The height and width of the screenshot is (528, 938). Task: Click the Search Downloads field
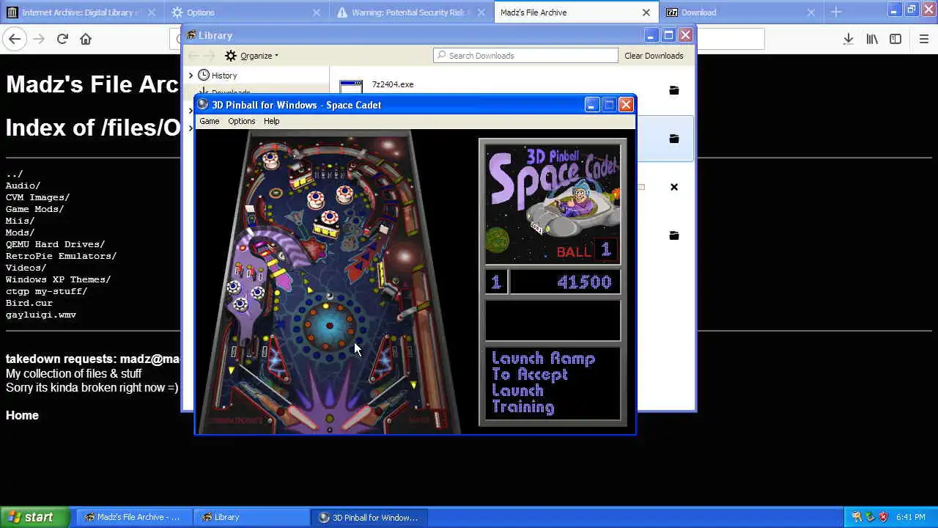525,56
